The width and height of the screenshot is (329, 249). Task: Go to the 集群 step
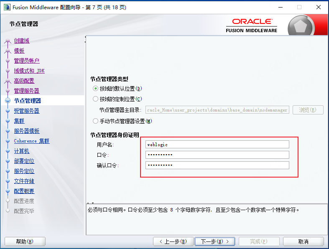point(19,121)
